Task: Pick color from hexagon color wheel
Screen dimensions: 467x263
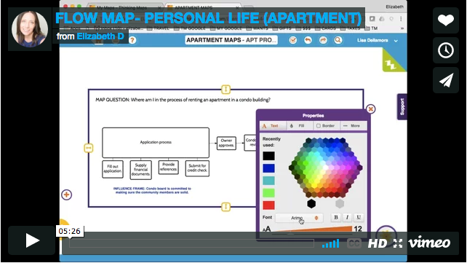Action: (x=326, y=168)
